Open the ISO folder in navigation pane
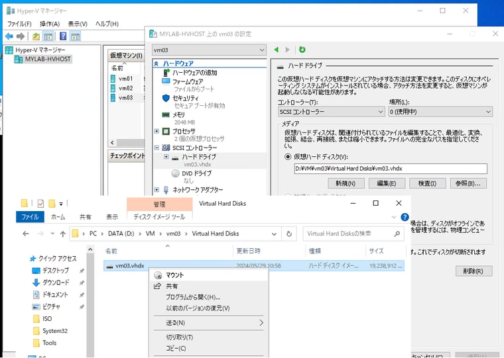Viewport: 504px width, 358px height. [x=47, y=318]
